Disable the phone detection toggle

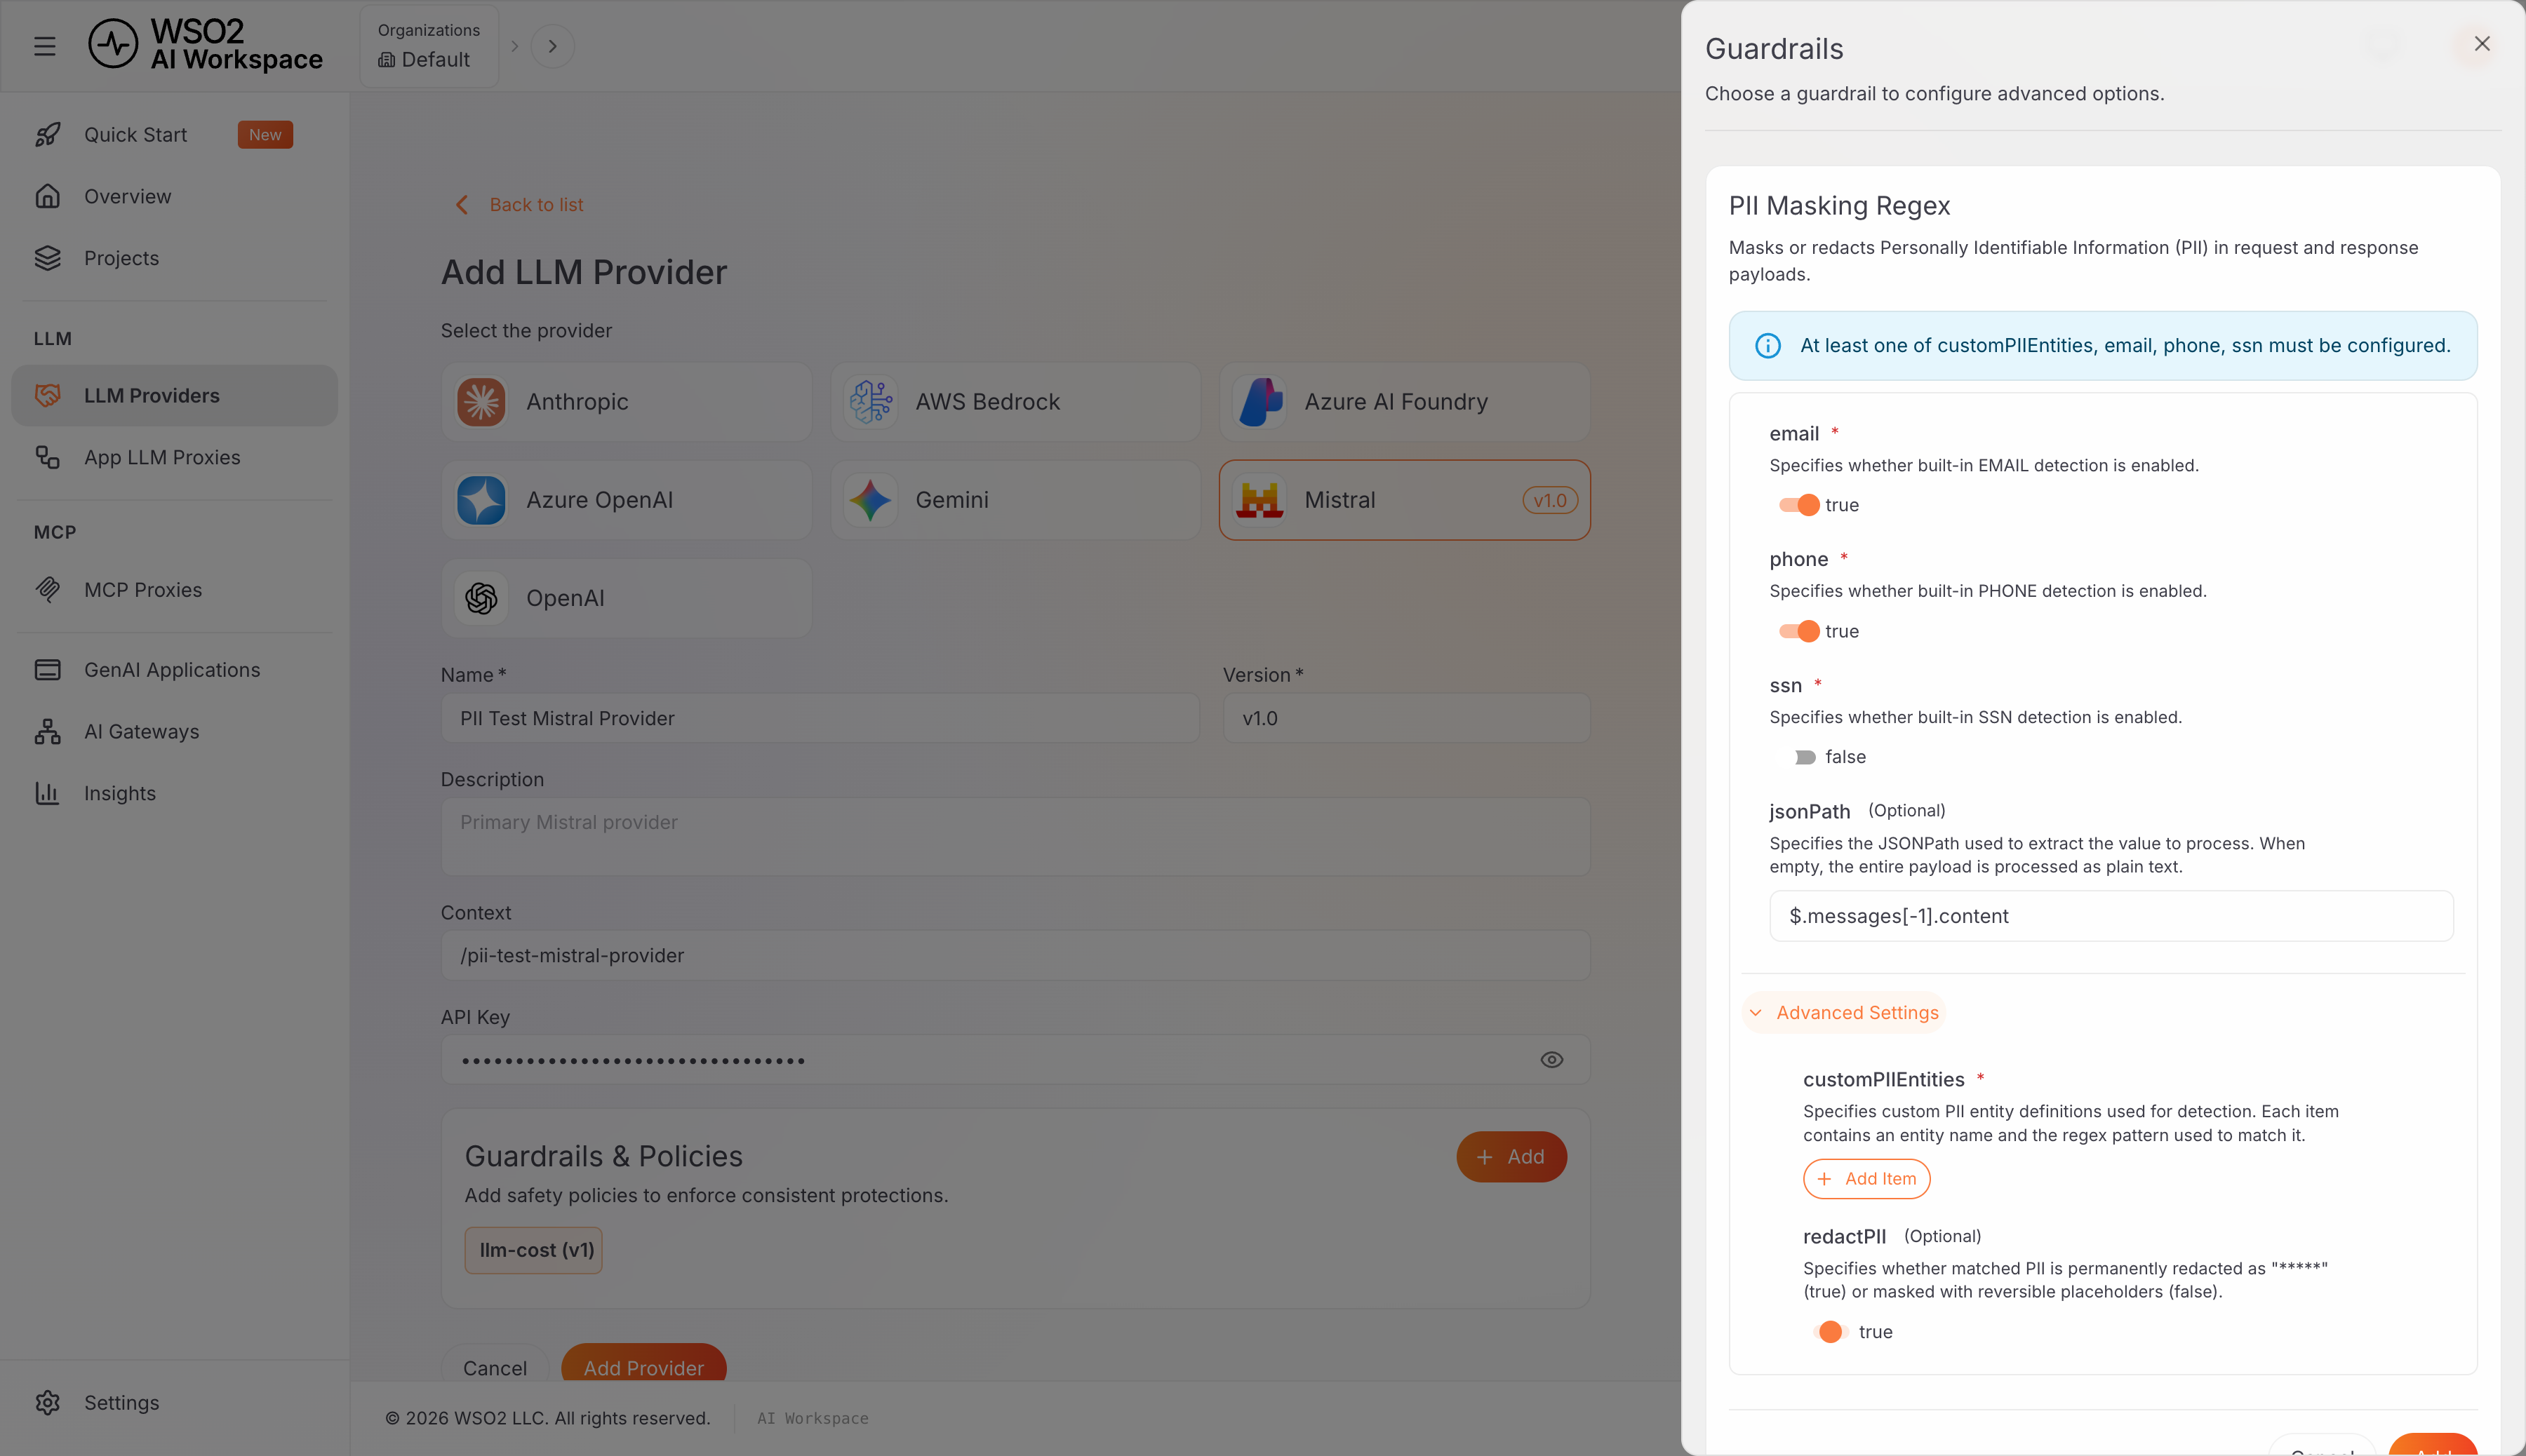[1798, 631]
